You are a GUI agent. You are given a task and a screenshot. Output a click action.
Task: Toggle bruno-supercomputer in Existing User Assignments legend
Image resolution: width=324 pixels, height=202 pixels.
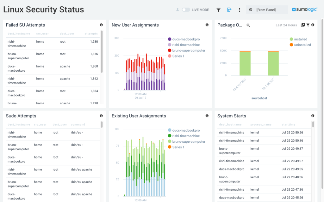click(x=187, y=141)
